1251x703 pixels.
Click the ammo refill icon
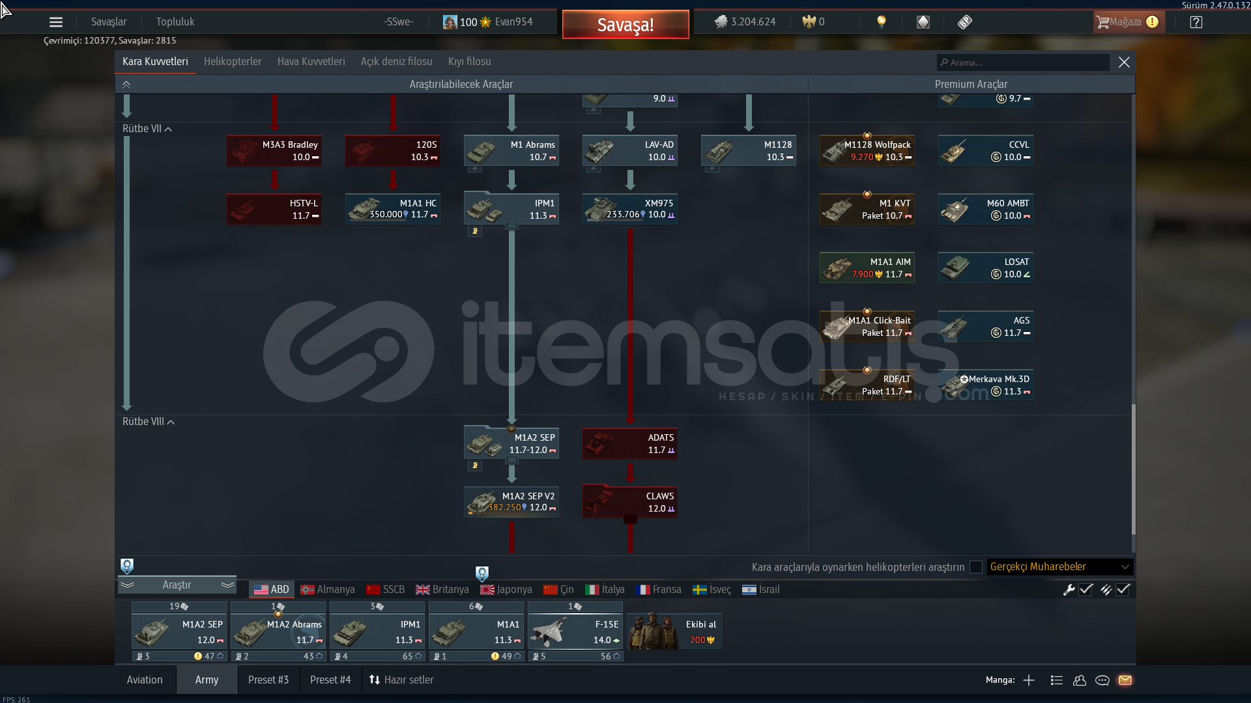pyautogui.click(x=1106, y=590)
